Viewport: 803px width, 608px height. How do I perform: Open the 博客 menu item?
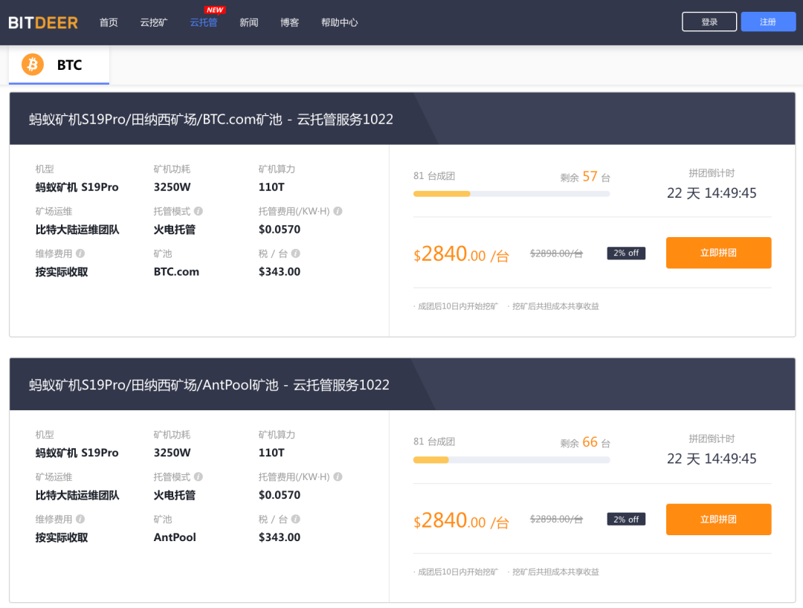(x=289, y=22)
